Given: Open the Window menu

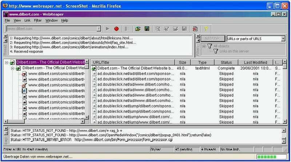Looking at the screenshot, I should click(x=52, y=20).
